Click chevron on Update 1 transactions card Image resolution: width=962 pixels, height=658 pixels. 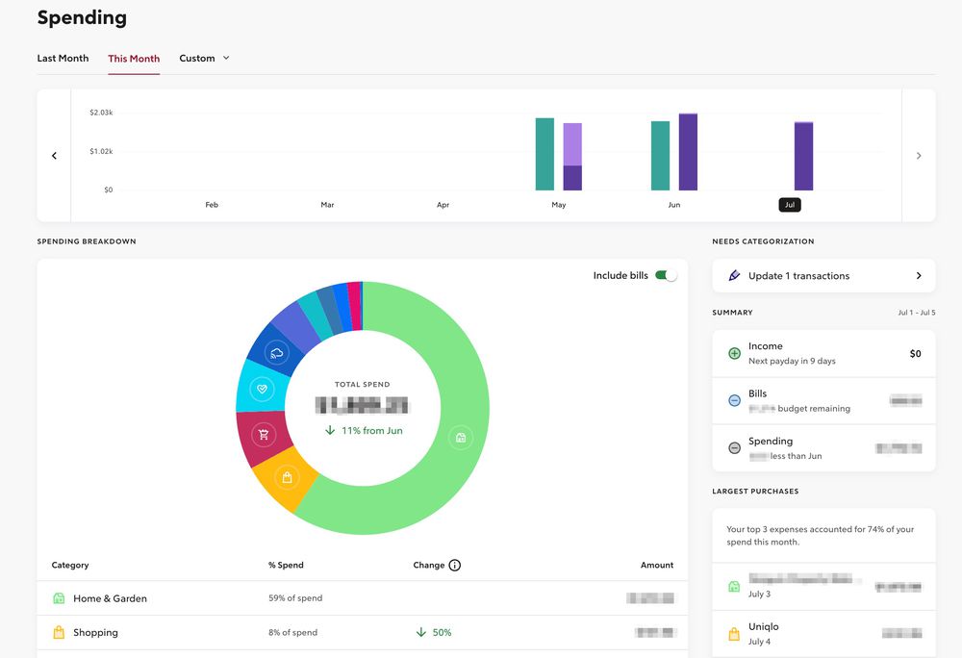pyautogui.click(x=919, y=276)
